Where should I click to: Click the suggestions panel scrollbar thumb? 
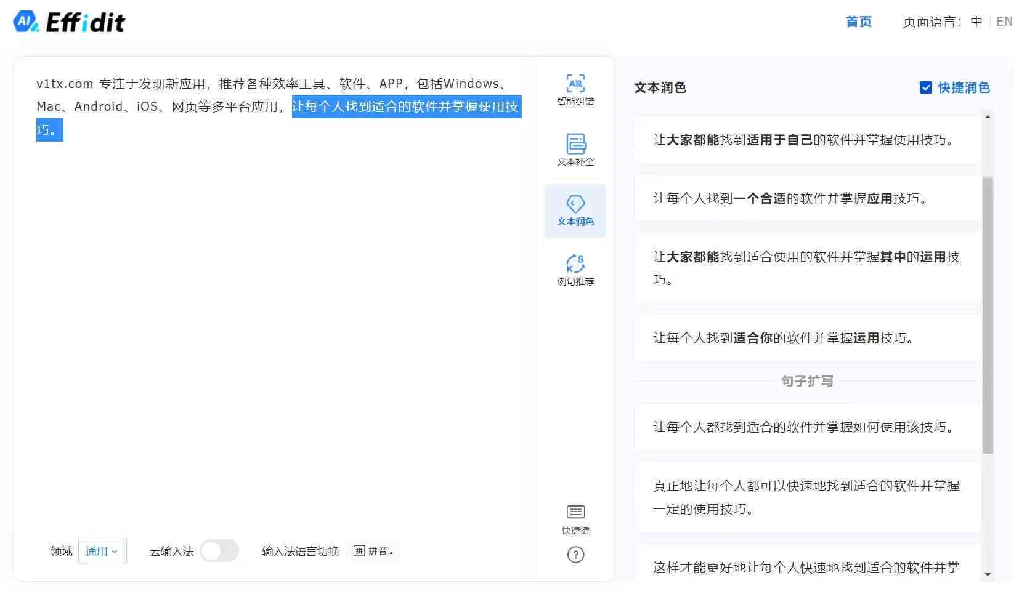coord(988,315)
